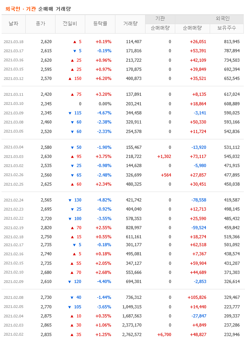The width and height of the screenshot is (245, 342).
Task: Click the blue down arrow for 2021.02.05
Action: pos(70,307)
